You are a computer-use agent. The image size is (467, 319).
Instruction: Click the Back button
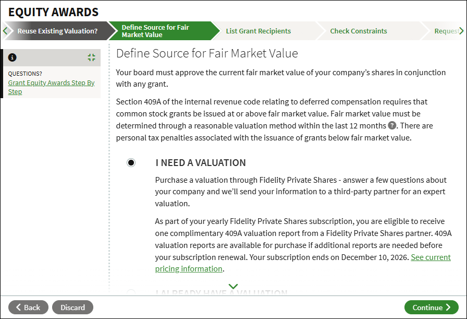click(x=28, y=308)
